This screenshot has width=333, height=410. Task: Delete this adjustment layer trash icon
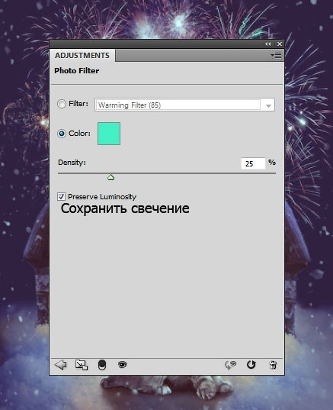pos(273,364)
